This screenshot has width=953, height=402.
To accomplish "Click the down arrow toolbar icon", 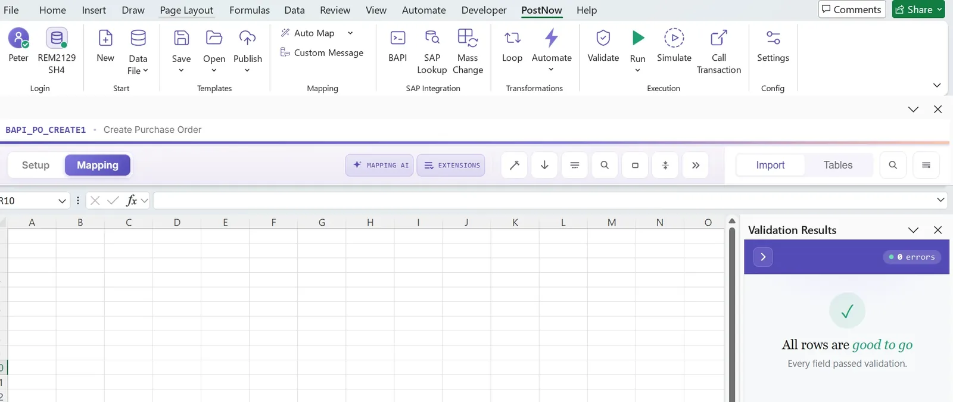I will click(x=544, y=165).
